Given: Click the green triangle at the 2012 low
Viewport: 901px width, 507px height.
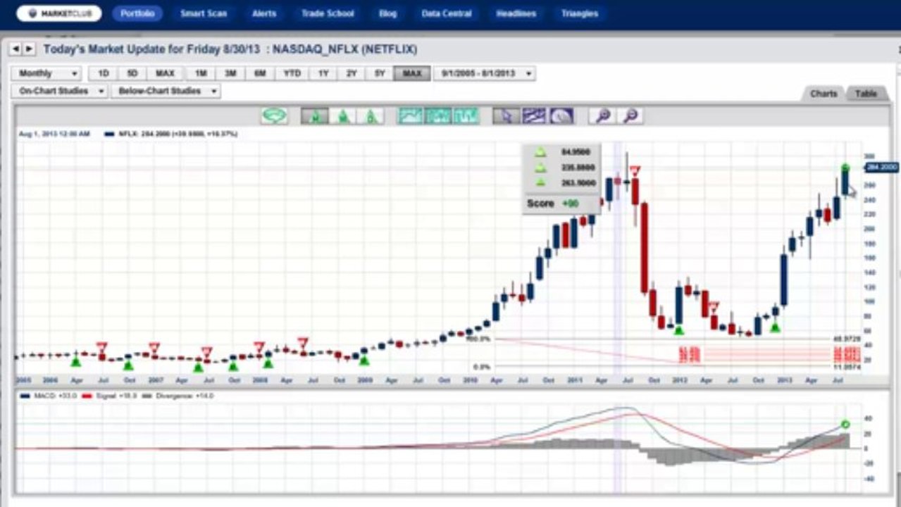Looking at the screenshot, I should [x=679, y=330].
